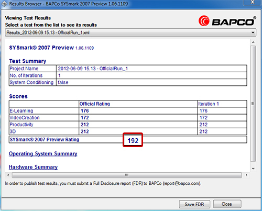262x211 pixels.
Task: Select the Project Name value cell
Action: coord(151,69)
